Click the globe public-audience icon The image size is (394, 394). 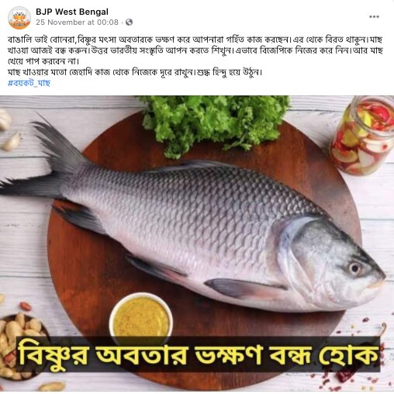(129, 22)
